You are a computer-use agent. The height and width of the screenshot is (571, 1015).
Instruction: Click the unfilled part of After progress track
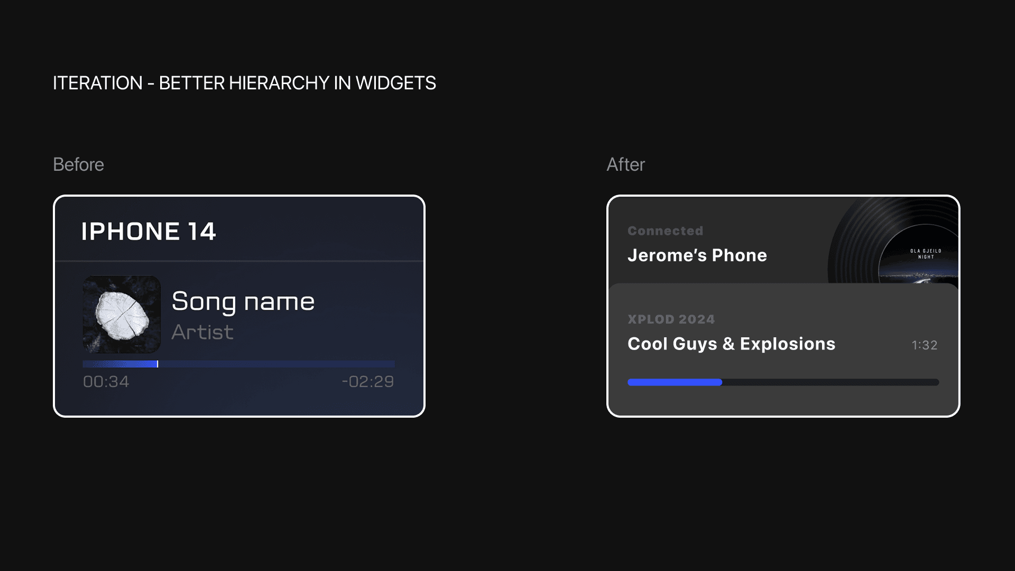[830, 382]
